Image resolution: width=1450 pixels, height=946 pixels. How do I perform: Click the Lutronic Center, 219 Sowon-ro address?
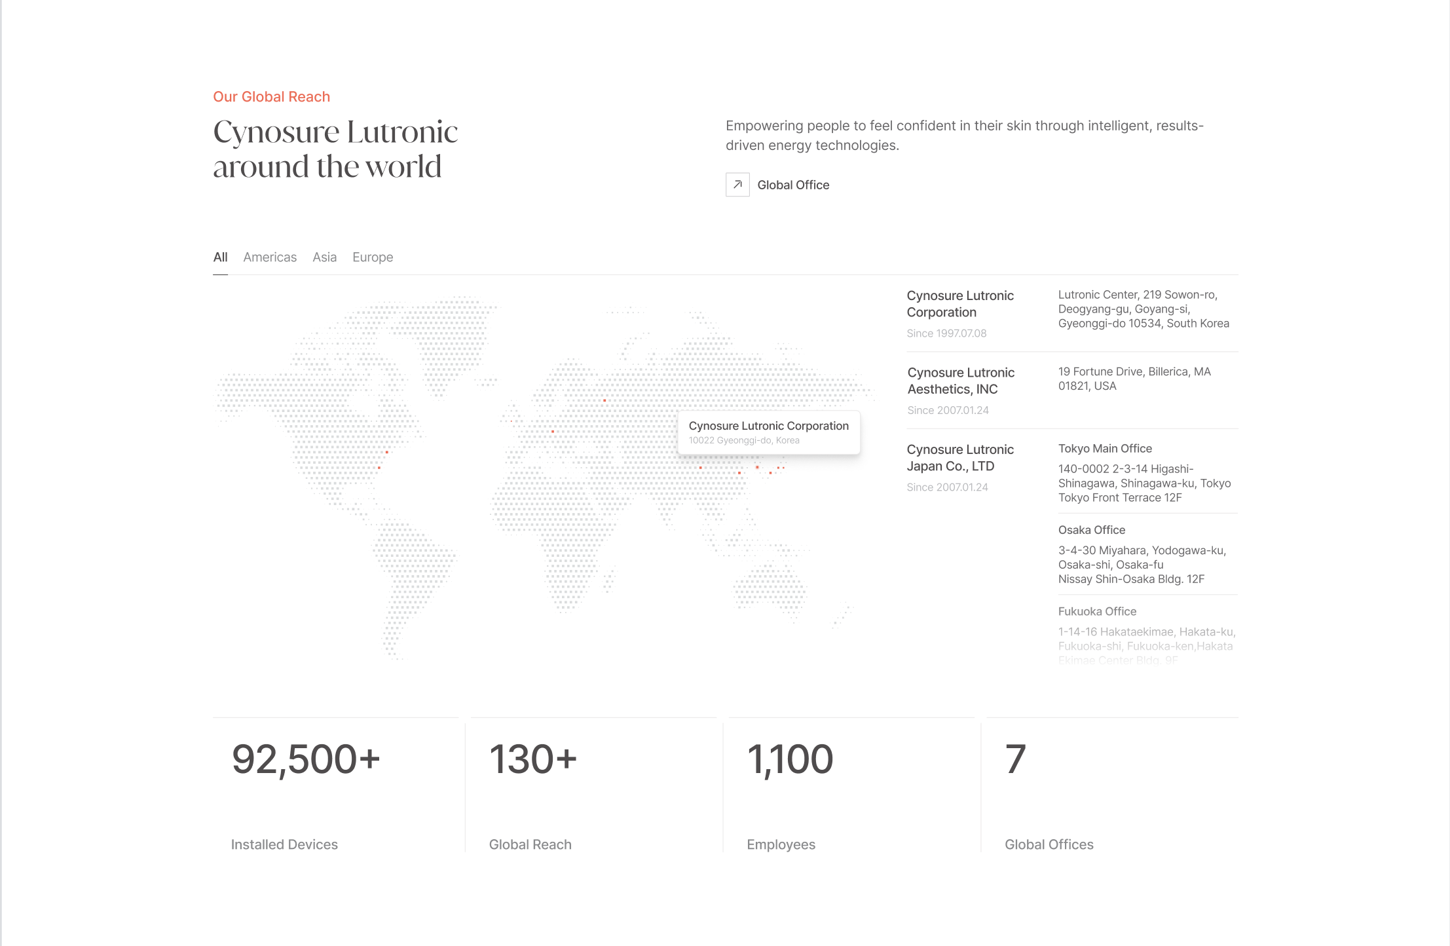(1143, 309)
